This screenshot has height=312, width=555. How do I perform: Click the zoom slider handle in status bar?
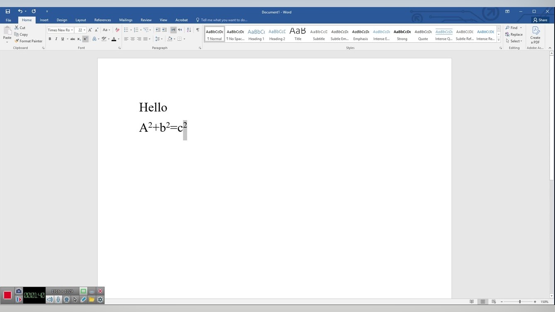tap(520, 302)
